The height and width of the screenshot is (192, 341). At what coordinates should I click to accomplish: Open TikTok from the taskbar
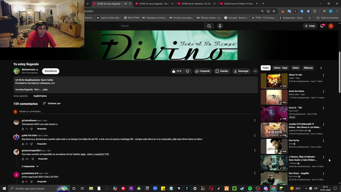click(x=219, y=189)
